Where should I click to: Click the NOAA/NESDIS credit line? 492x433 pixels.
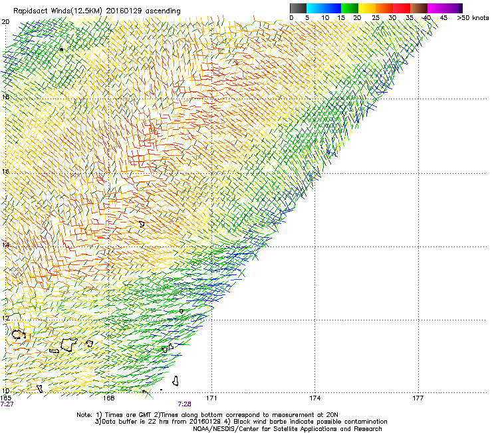click(x=287, y=429)
